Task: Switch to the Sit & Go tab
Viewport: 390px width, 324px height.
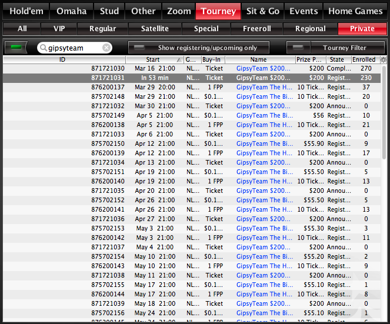Action: click(263, 11)
